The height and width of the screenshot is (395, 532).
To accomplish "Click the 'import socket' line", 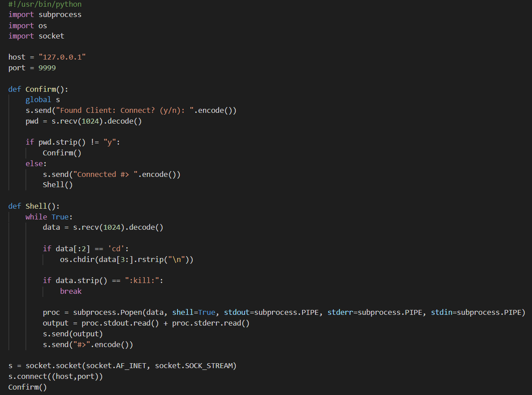I will click(36, 36).
